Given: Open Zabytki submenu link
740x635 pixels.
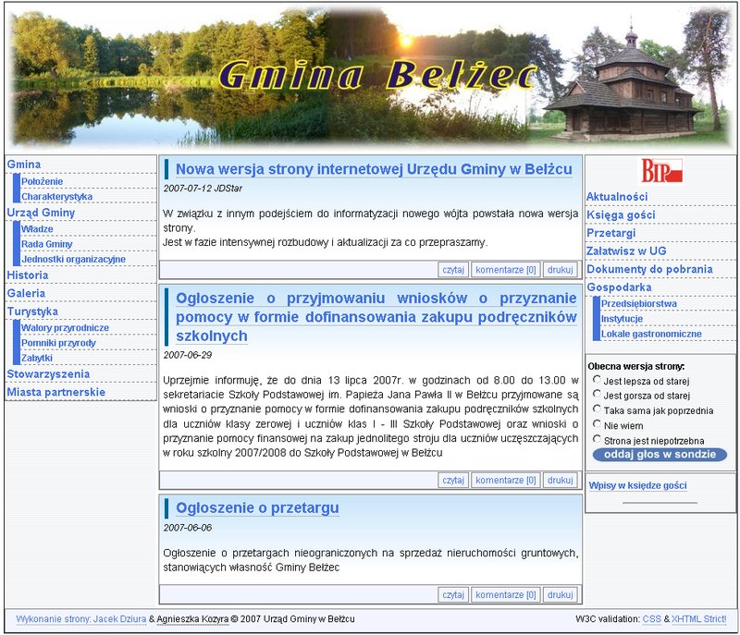Looking at the screenshot, I should 36,358.
